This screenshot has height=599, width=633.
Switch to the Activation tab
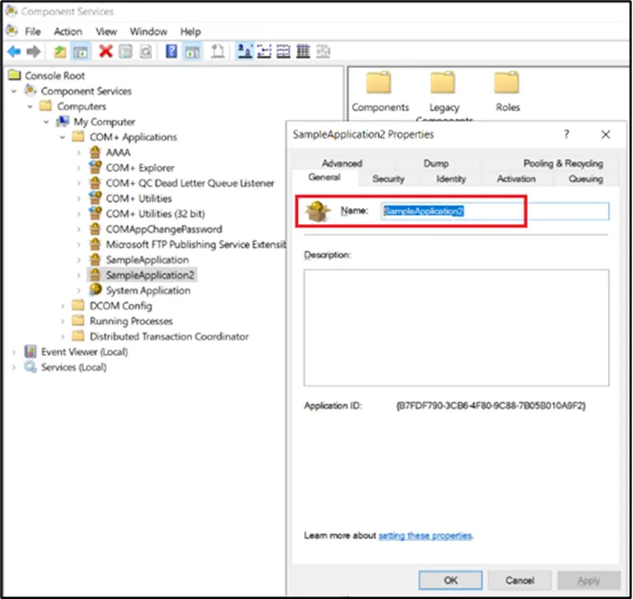pyautogui.click(x=516, y=178)
